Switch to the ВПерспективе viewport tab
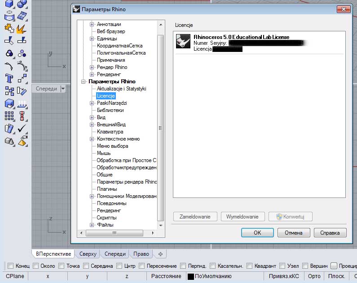Image resolution: width=357 pixels, height=283 pixels. (x=53, y=254)
